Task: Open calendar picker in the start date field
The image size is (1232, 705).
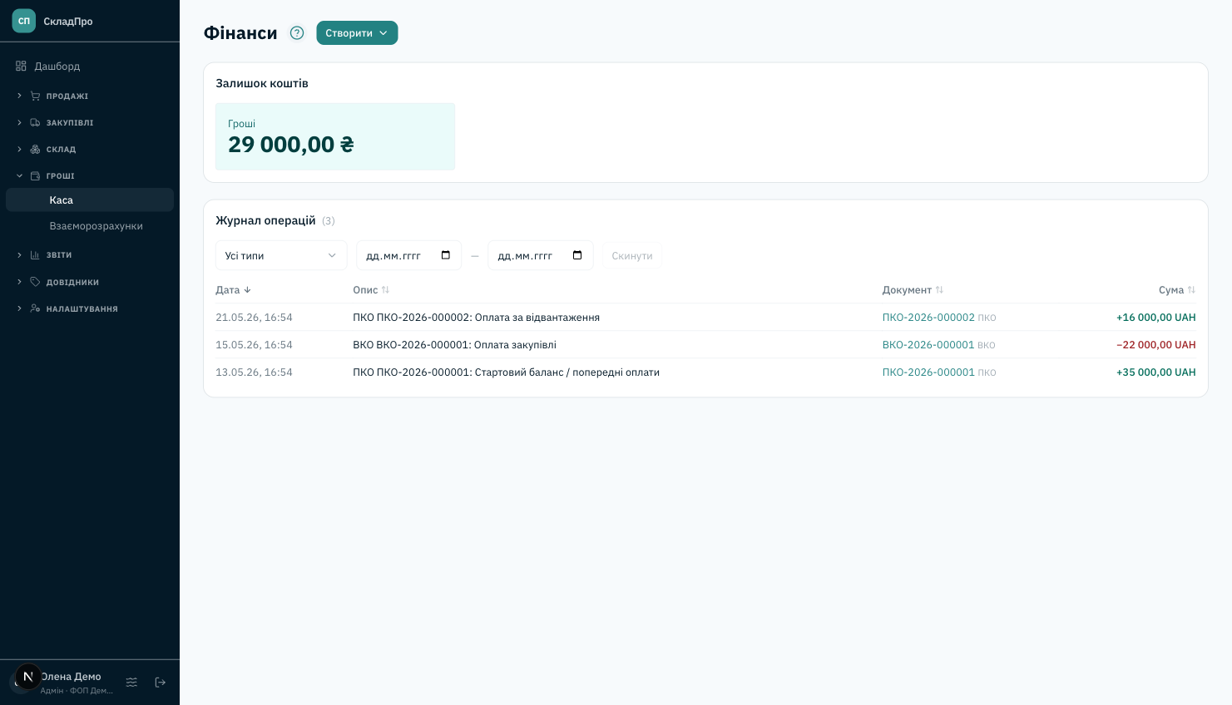Action: pos(446,255)
